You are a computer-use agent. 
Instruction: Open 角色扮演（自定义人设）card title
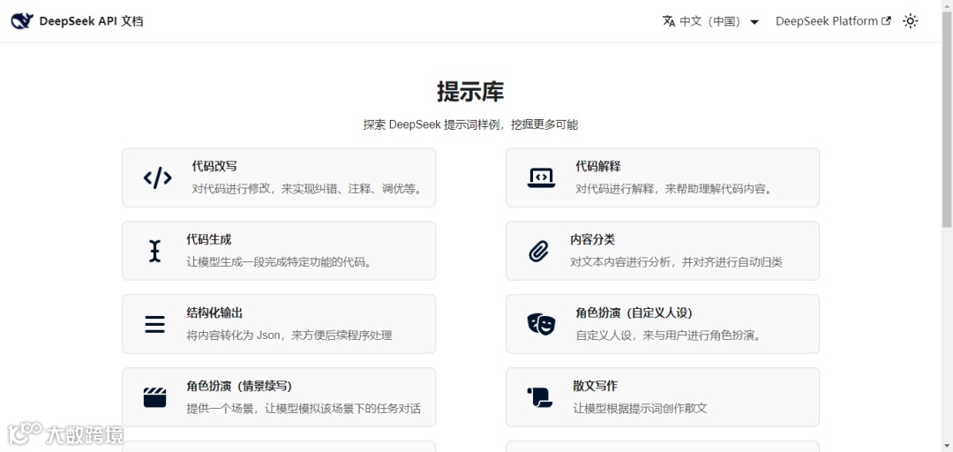pyautogui.click(x=634, y=313)
